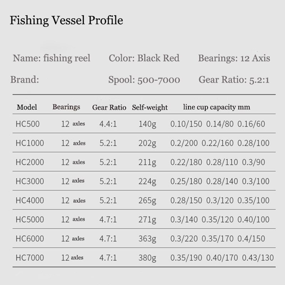
Task: Select the Spool: 500-7000 text
Action: [144, 79]
